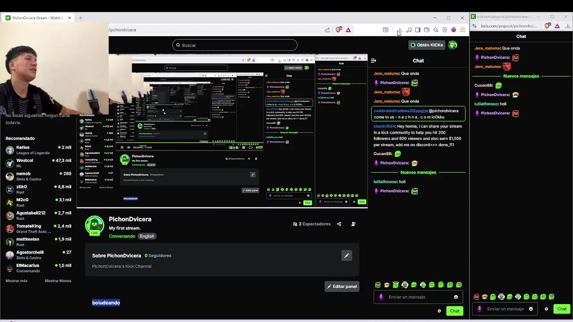Click the Editar panel button
Viewport: 573px width, 322px height.
click(x=342, y=286)
